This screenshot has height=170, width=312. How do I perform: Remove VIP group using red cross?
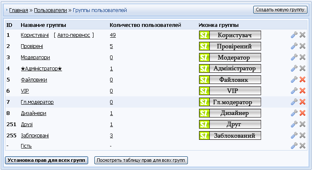pos(302,91)
